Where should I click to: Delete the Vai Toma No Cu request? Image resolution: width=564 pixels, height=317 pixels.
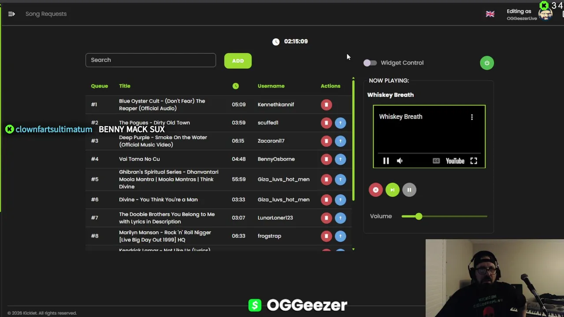326,159
